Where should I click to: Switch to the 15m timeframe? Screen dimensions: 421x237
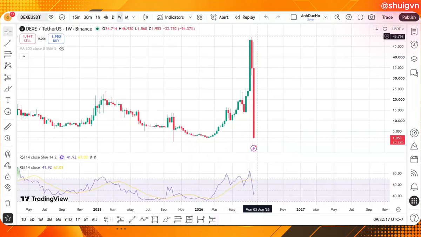[x=76, y=17]
